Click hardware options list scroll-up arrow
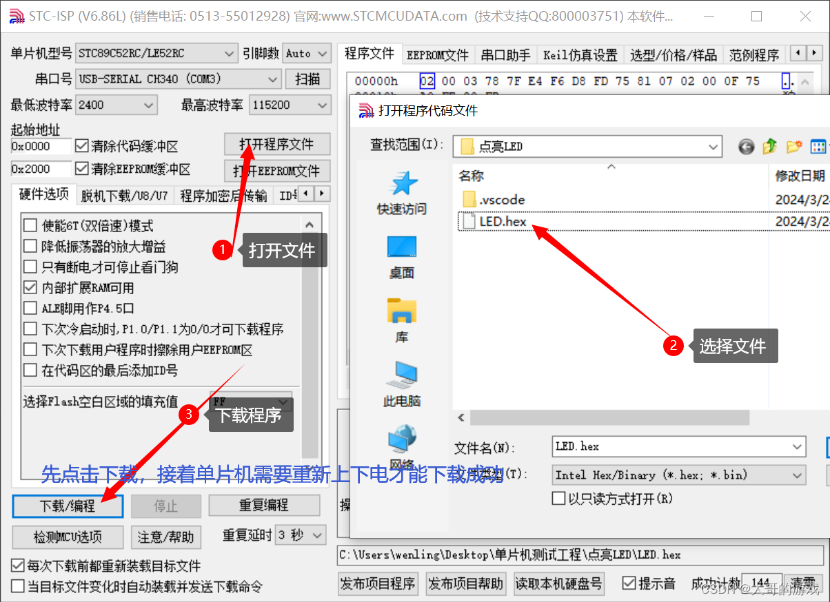 point(310,225)
